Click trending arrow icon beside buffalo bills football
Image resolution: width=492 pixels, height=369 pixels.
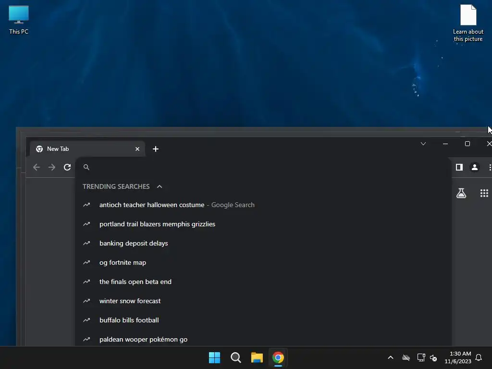[x=86, y=320]
